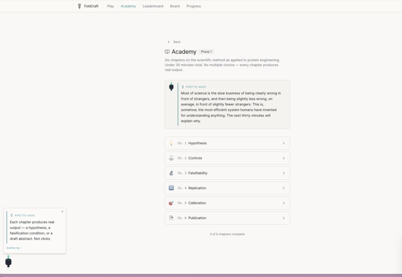402x277 pixels.
Task: Open the Play tab
Action: pos(111,6)
